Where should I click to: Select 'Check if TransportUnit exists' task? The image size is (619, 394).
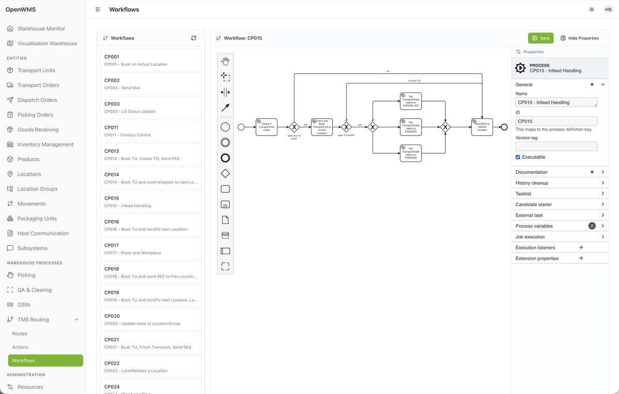(267, 127)
